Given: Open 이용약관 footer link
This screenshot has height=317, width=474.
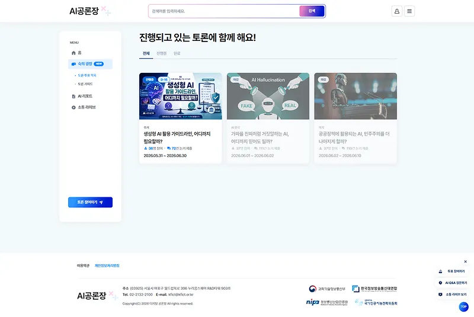Looking at the screenshot, I should click(x=83, y=266).
